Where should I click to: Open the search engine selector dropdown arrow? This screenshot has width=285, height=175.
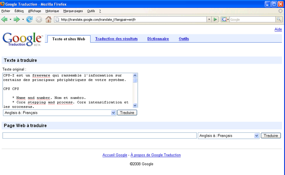click(228, 19)
